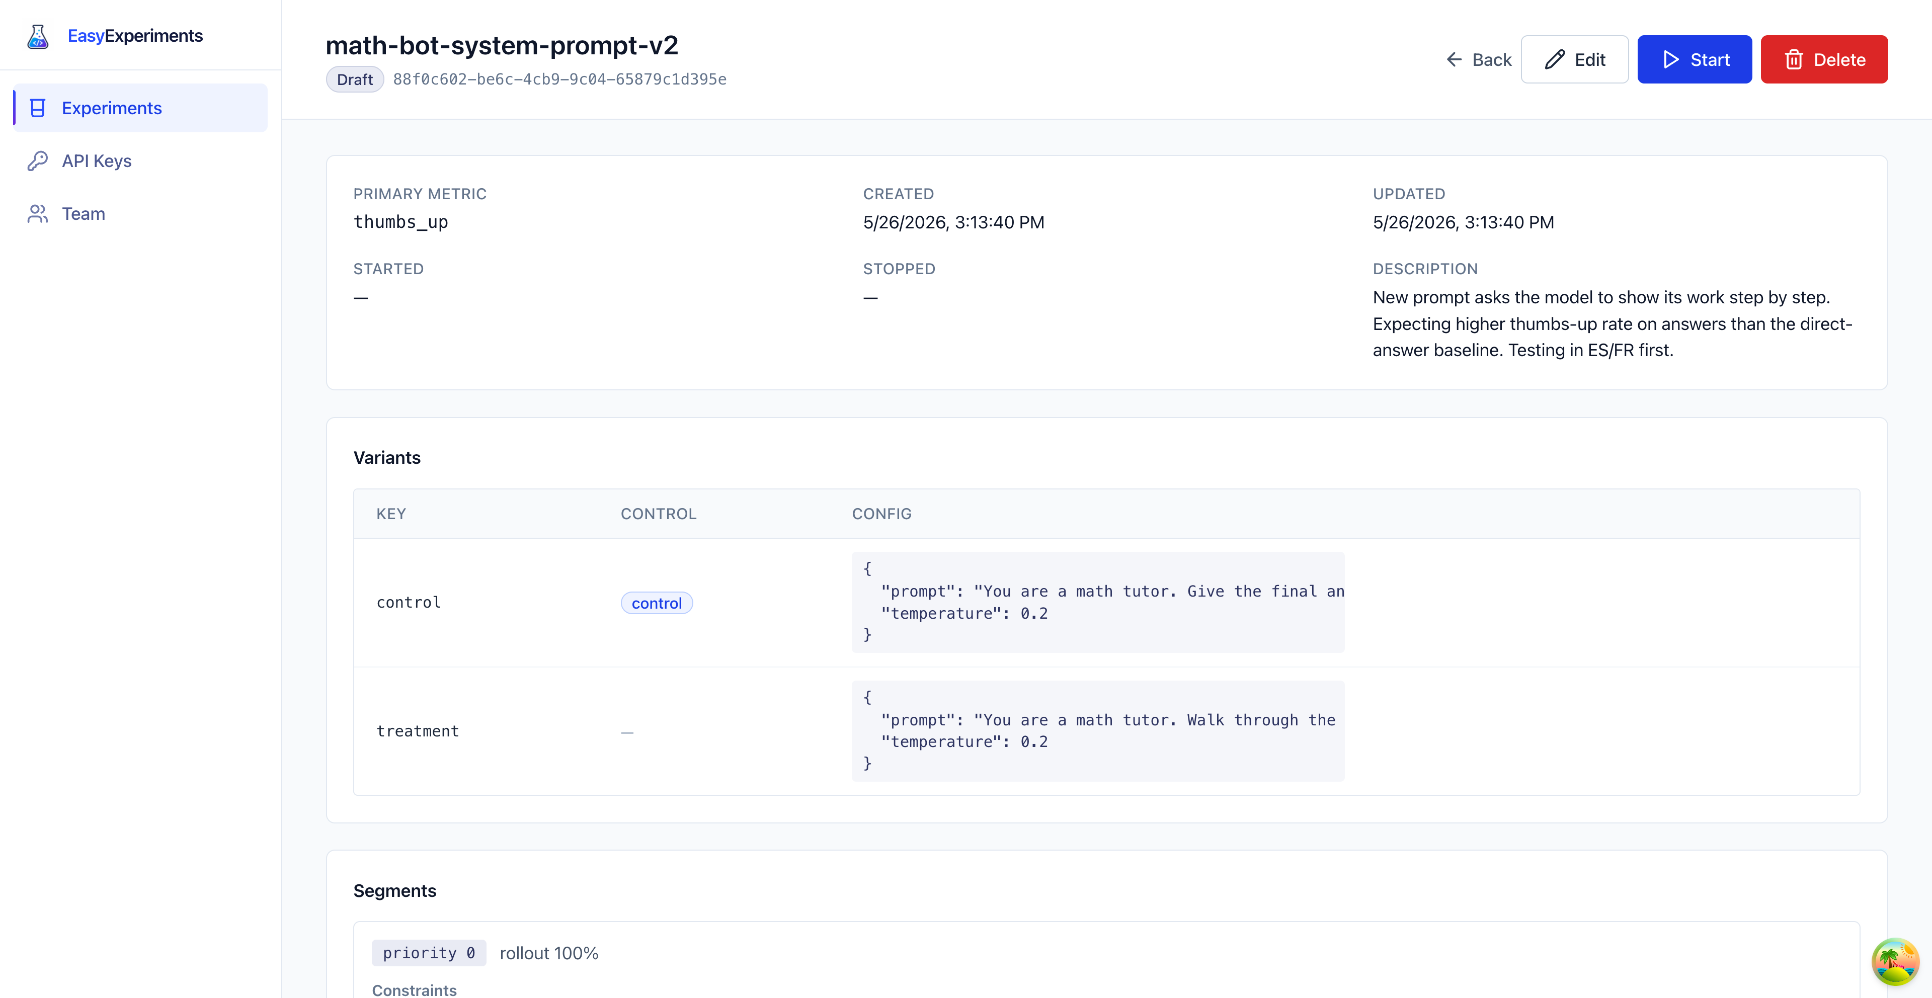Screen dimensions: 1932x998
Task: Click the treatment variant key
Action: 418,731
